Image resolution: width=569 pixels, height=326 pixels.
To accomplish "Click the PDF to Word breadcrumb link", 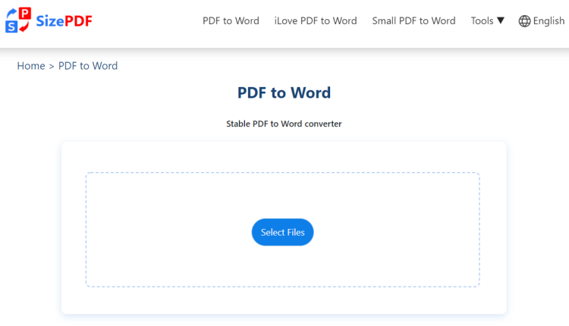I will (x=88, y=66).
